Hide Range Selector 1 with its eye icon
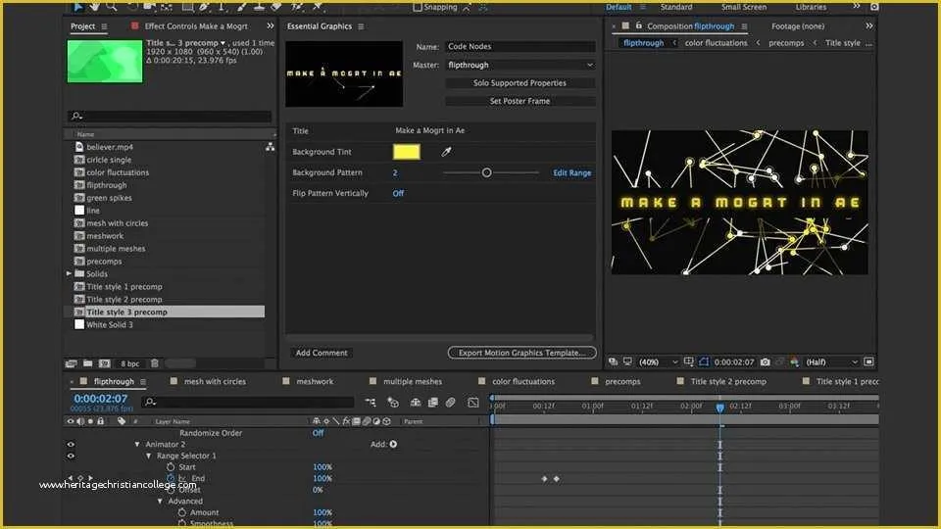 tap(71, 456)
